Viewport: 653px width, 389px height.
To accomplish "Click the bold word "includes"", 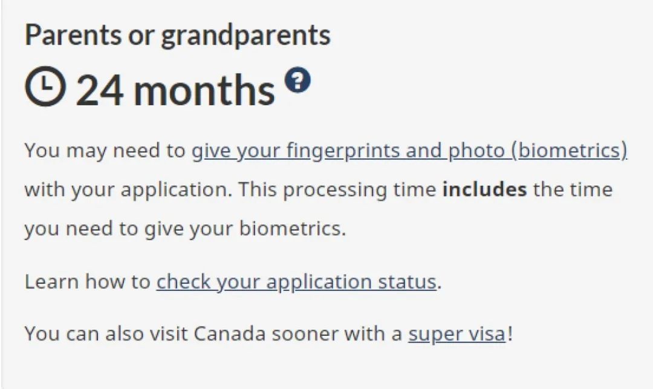I will click(x=484, y=190).
